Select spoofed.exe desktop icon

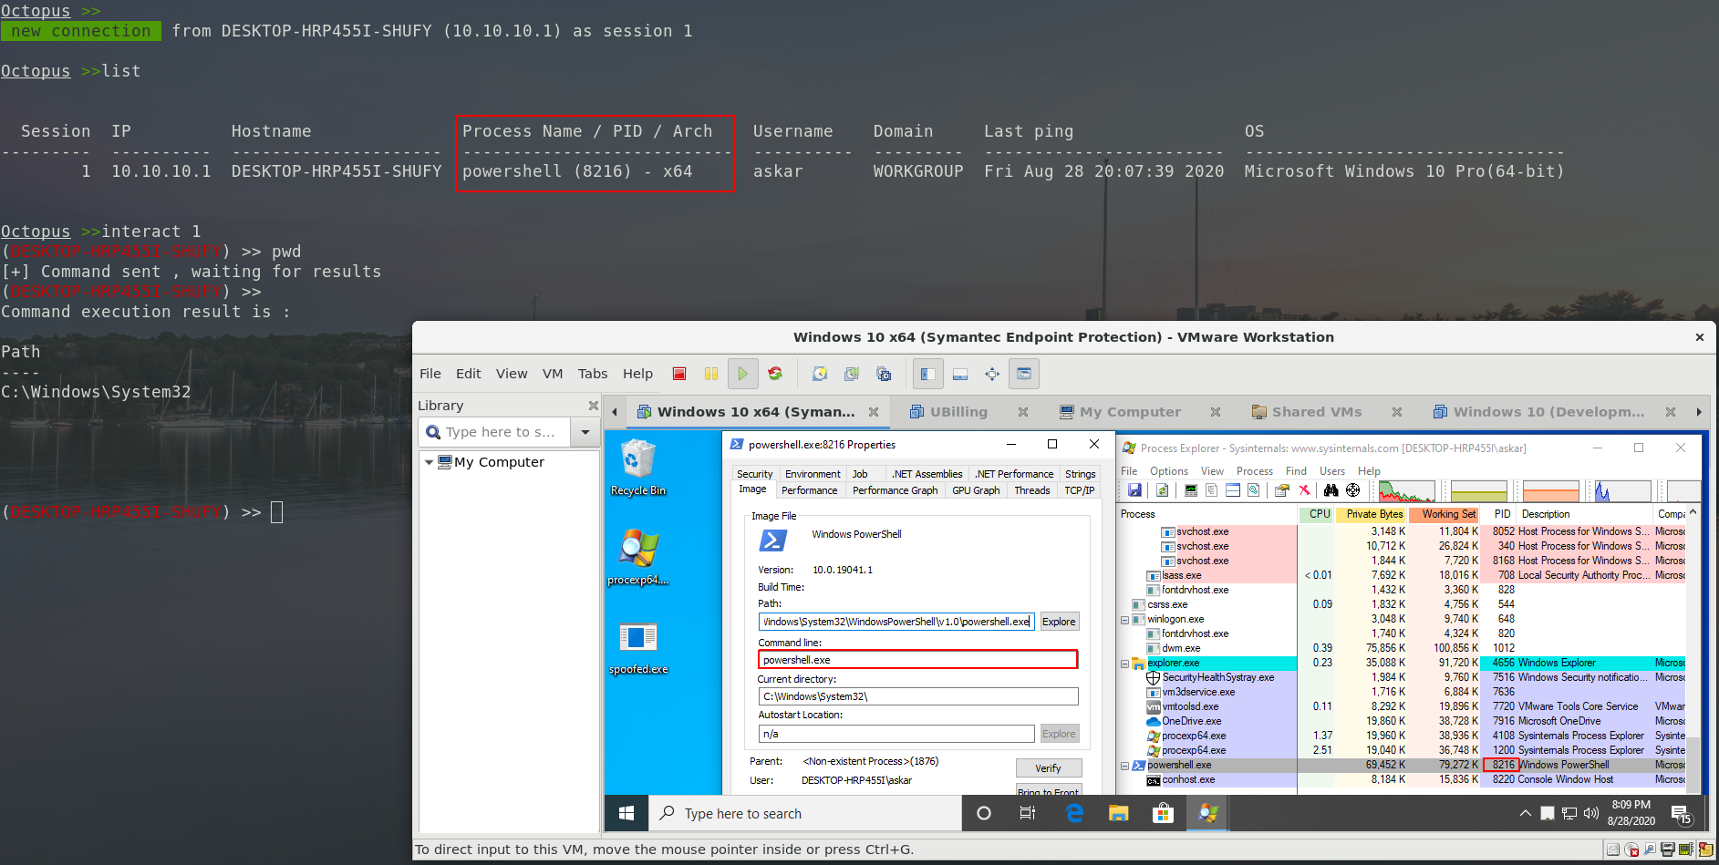click(638, 646)
